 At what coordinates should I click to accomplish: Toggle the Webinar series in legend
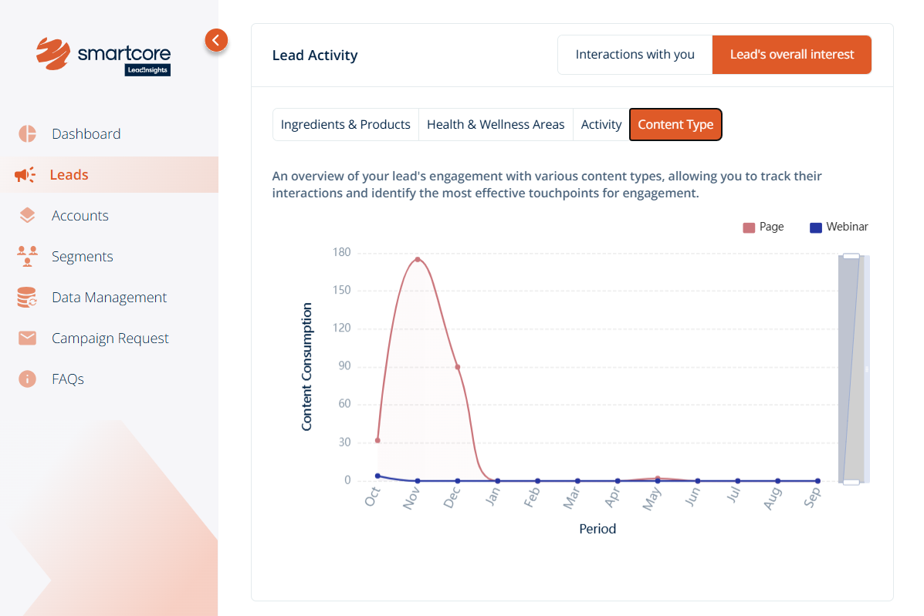tap(838, 227)
